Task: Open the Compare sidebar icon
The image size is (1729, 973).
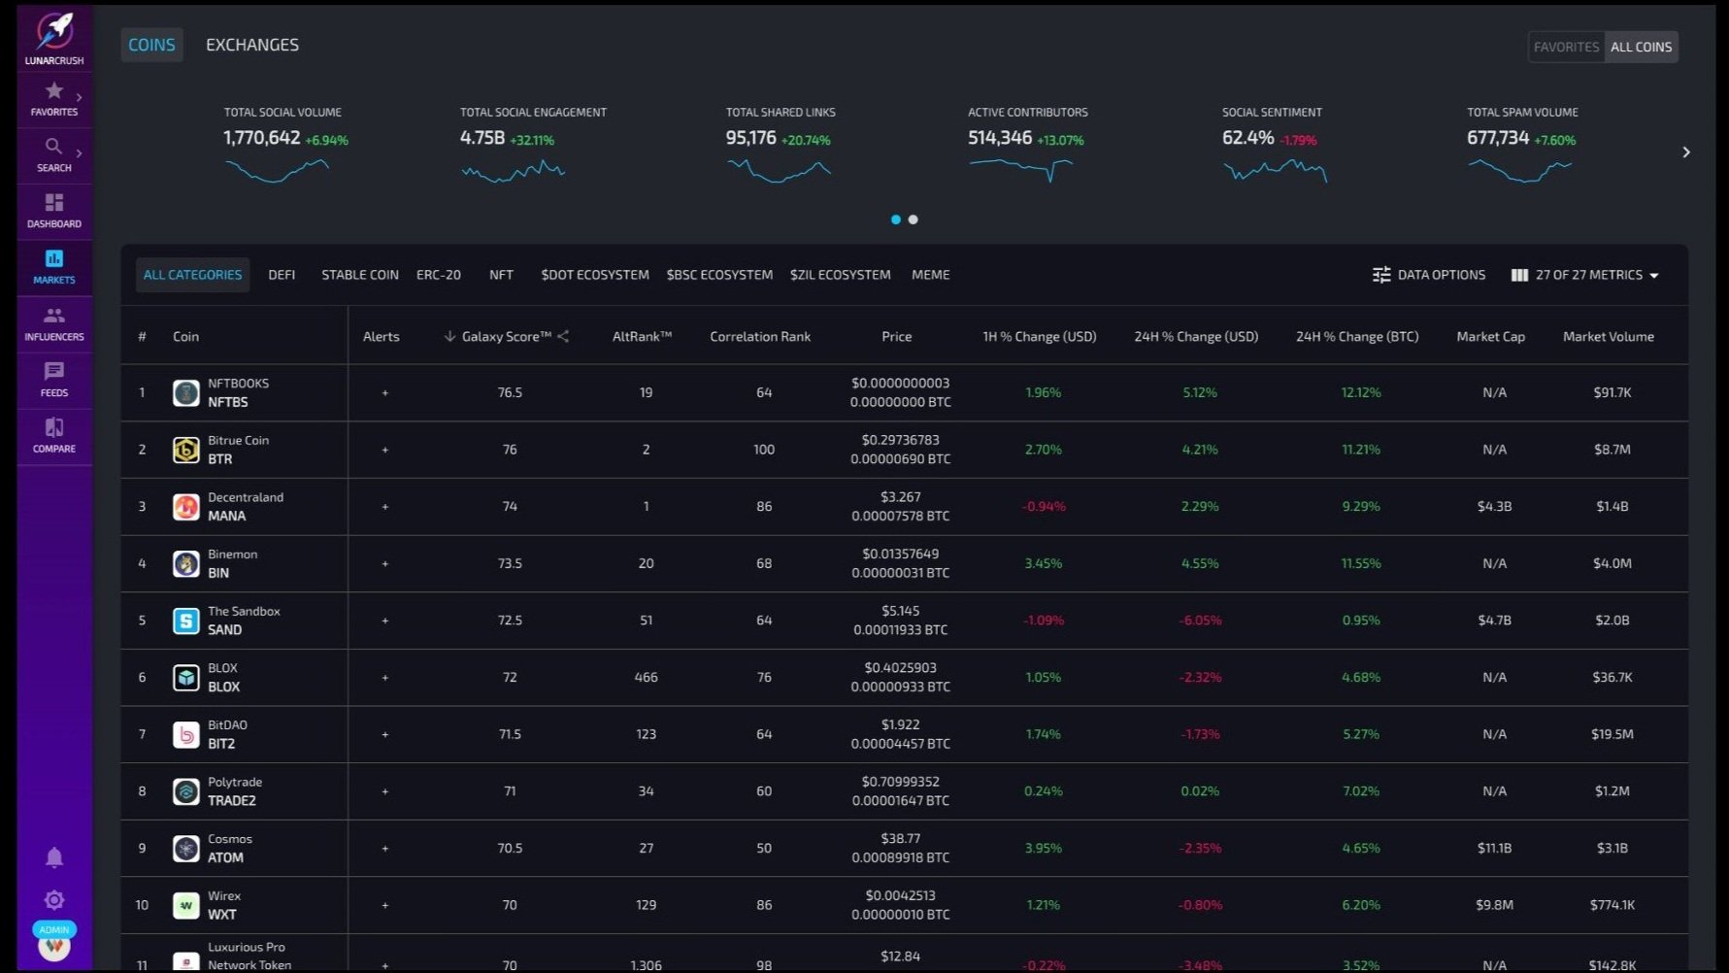Action: tap(53, 427)
